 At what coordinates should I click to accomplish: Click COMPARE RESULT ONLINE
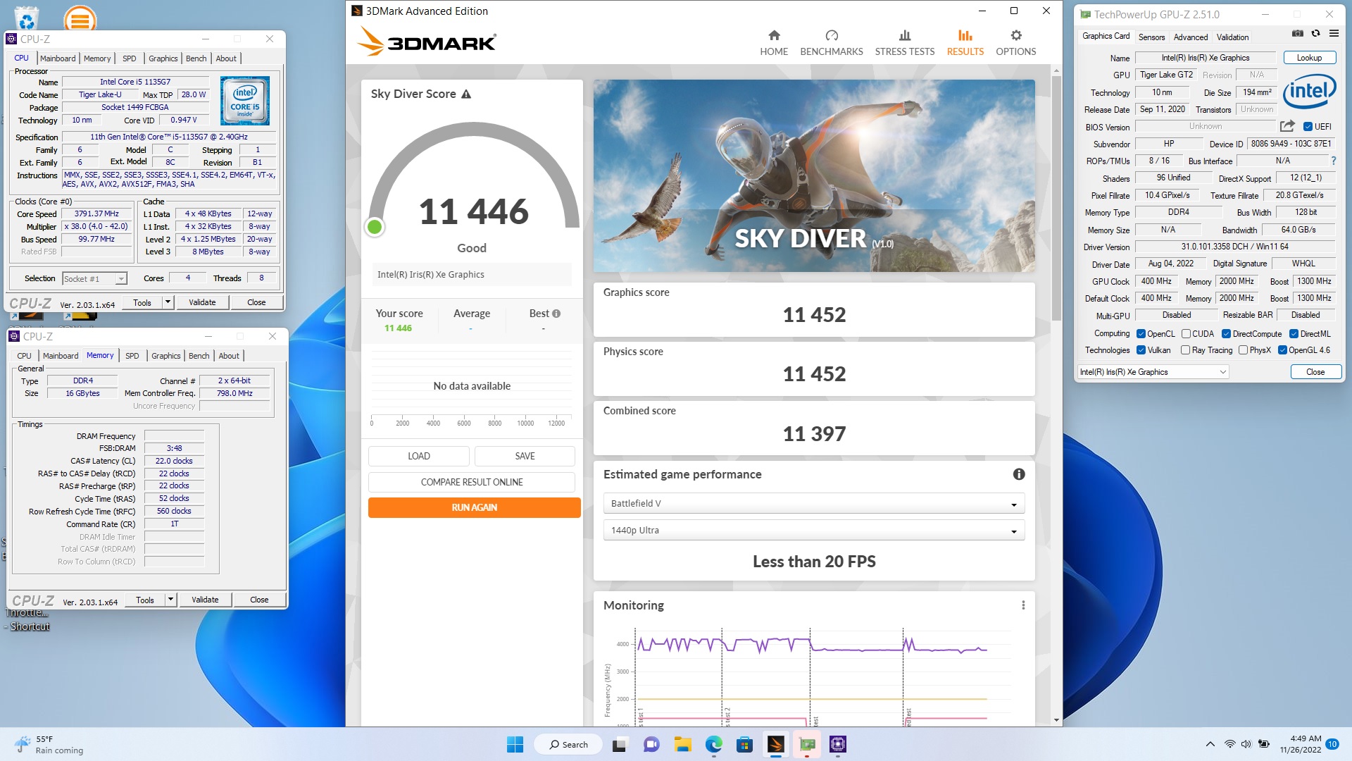pyautogui.click(x=472, y=482)
